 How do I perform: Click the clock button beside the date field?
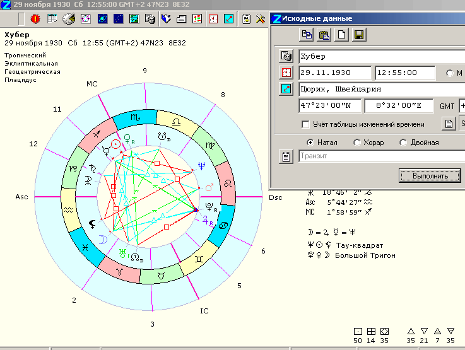[x=286, y=73]
